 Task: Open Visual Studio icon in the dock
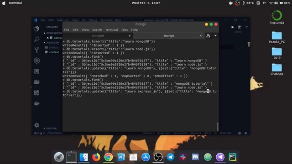(x=220, y=157)
